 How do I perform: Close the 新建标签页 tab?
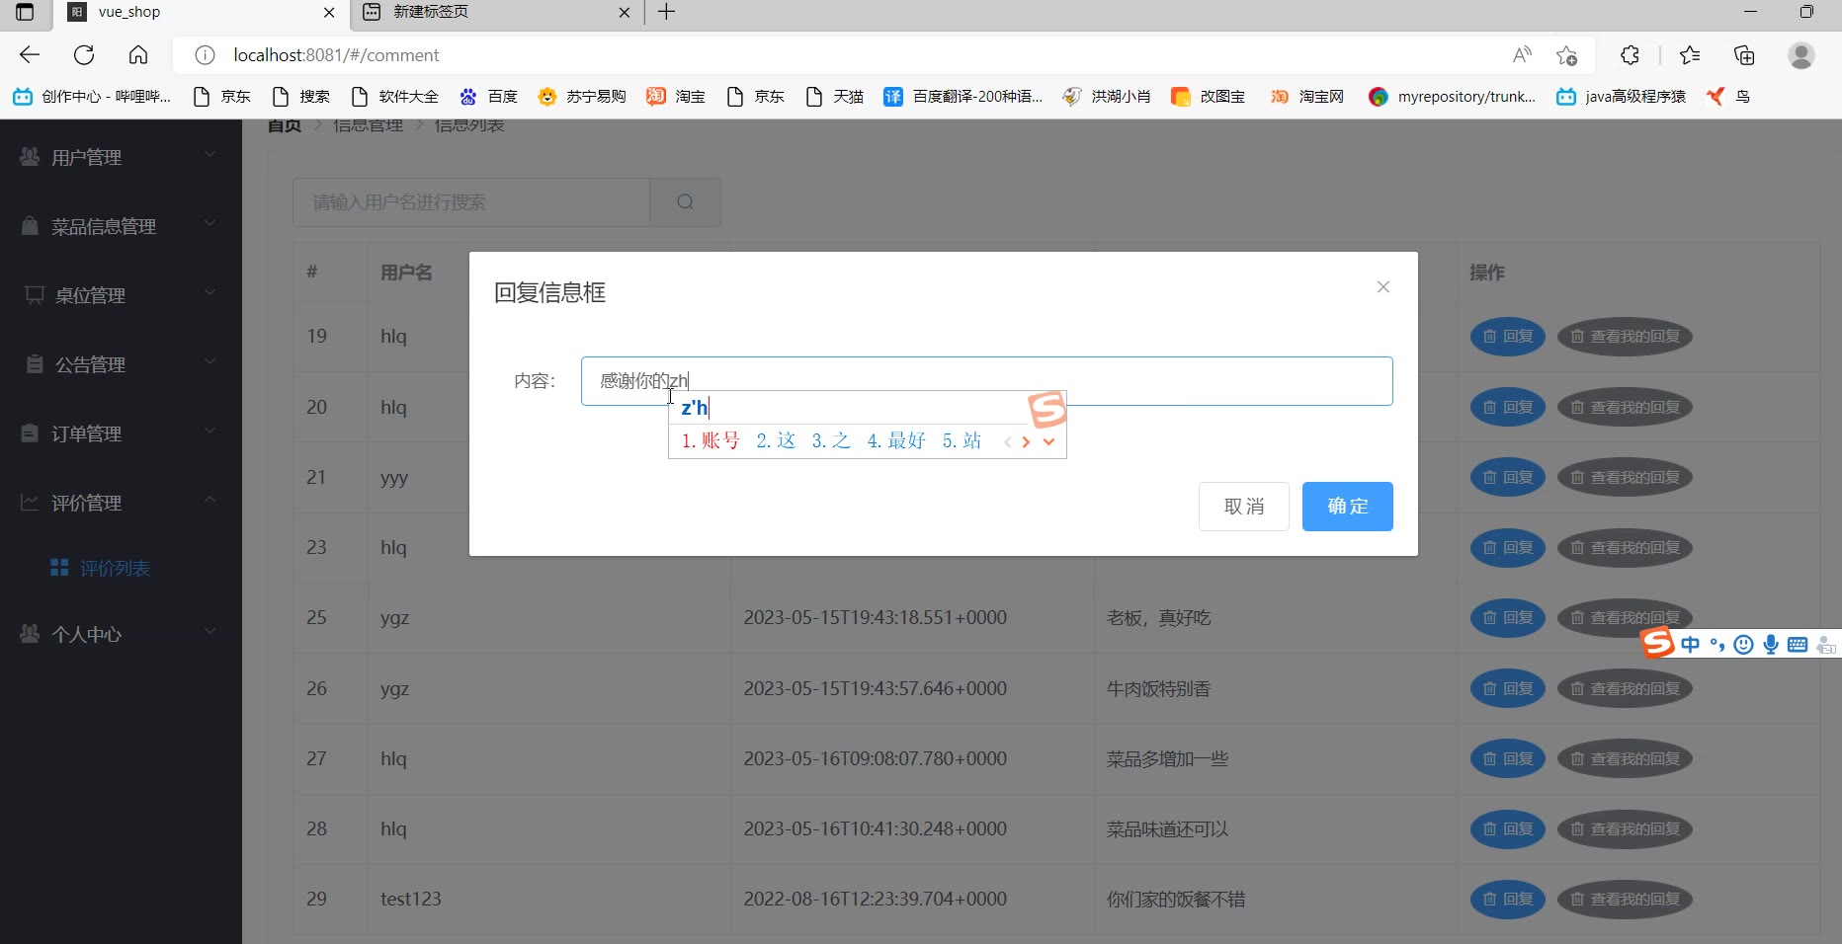[x=625, y=12]
